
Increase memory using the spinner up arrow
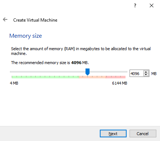tap(146, 72)
